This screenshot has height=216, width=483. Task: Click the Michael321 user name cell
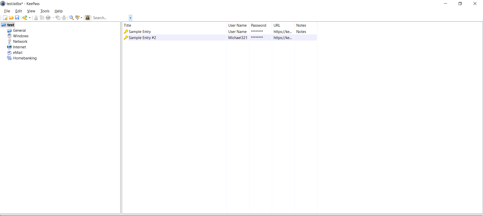pyautogui.click(x=238, y=38)
